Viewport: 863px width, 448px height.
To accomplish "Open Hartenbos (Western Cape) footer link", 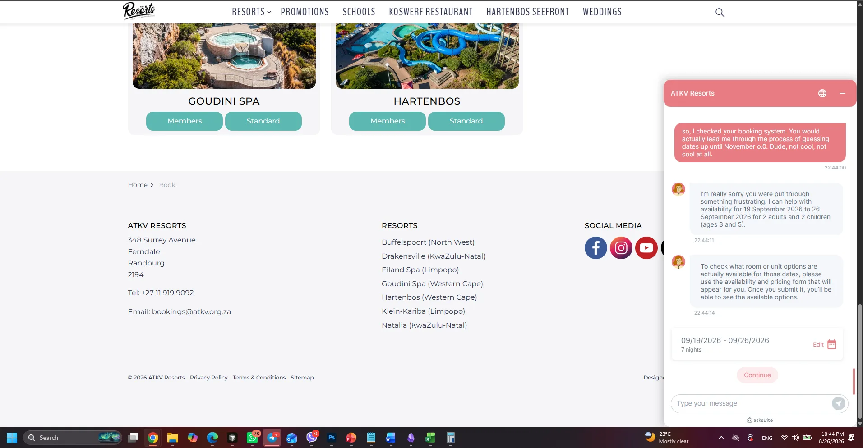I will click(429, 297).
